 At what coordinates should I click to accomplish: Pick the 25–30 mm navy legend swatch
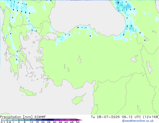(x=51, y=120)
